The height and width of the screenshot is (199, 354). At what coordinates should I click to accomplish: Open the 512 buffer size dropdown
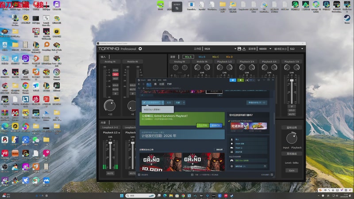[x=302, y=49]
